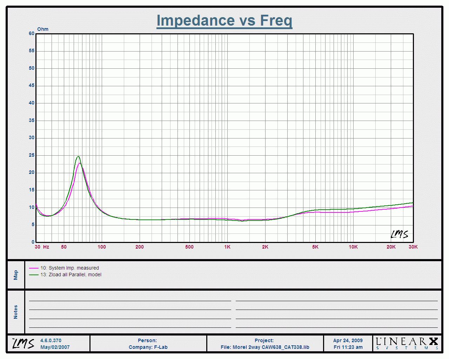Click the vertical "Notes" panel label
The width and height of the screenshot is (449, 359).
[x=16, y=312]
